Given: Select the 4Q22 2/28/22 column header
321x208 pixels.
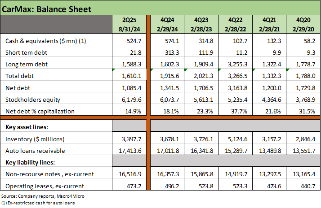Looking at the screenshot, I should 236,24.
